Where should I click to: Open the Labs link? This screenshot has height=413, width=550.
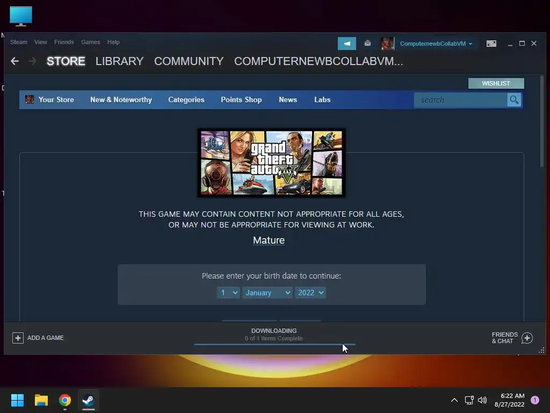322,99
